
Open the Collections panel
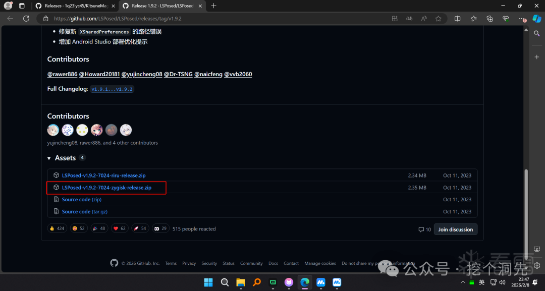pyautogui.click(x=489, y=19)
